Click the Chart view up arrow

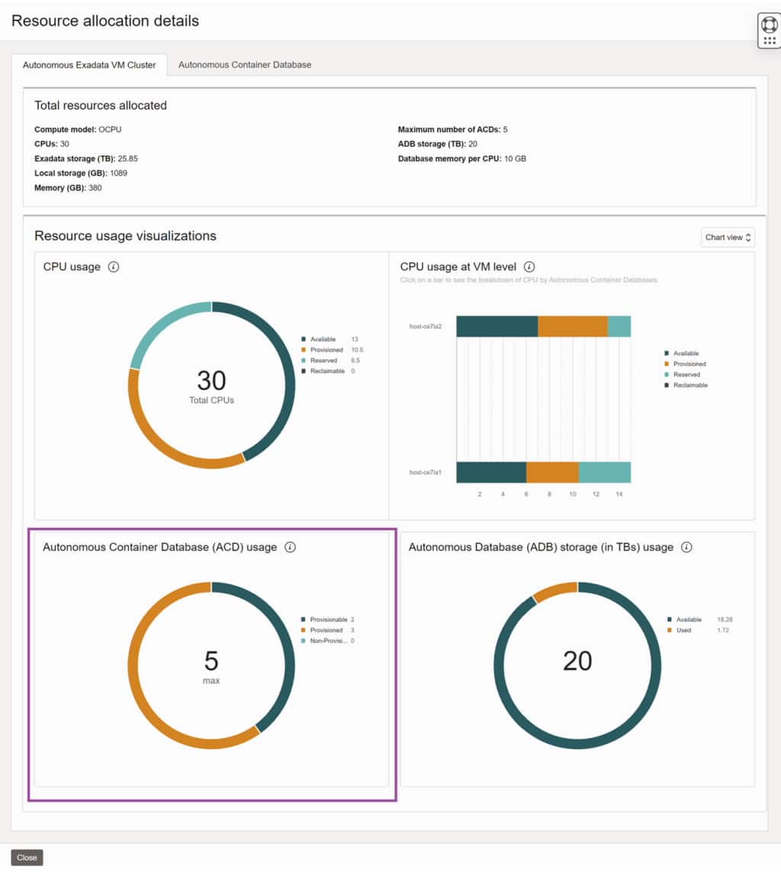[748, 234]
